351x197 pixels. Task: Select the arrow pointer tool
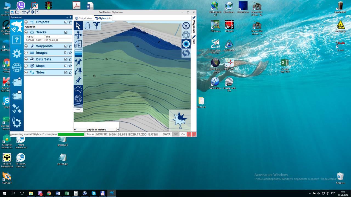[78, 26]
